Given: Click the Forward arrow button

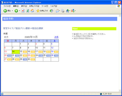Looking at the screenshot, I should click(x=16, y=11).
